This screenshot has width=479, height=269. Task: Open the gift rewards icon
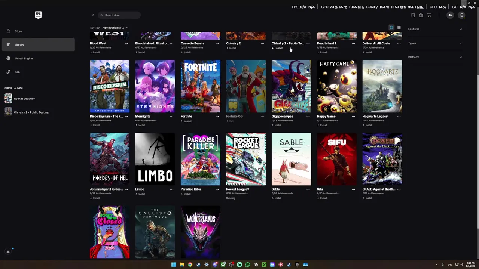(x=421, y=15)
